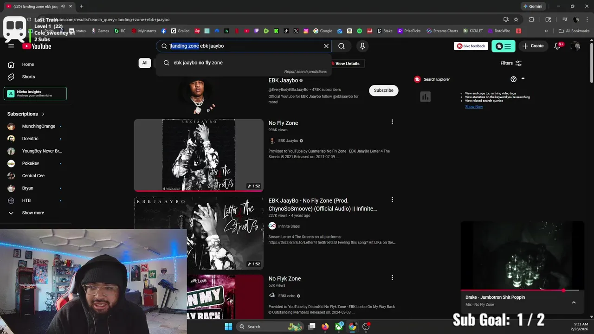Open PokeRev subscription

[35, 163]
